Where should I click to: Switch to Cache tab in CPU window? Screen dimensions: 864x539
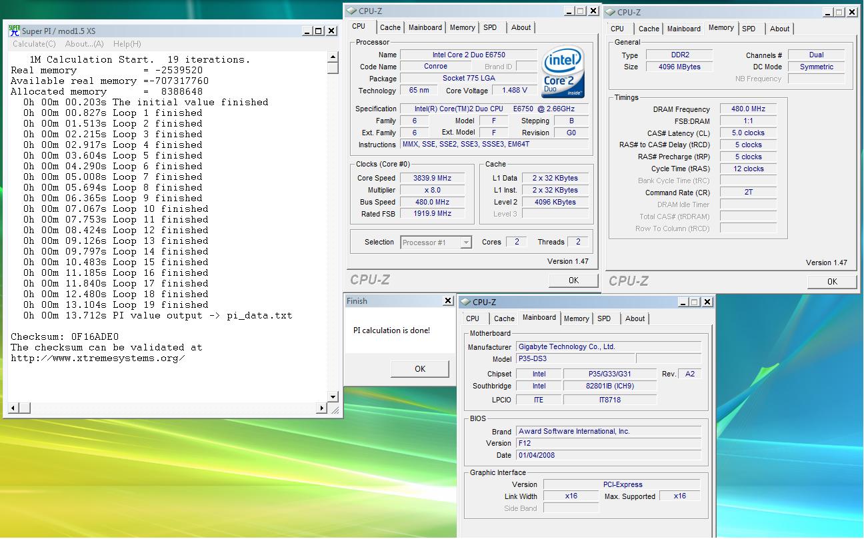(x=390, y=27)
